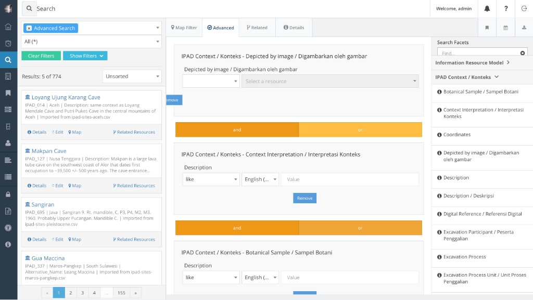This screenshot has height=300, width=533.
Task: Click the download icon above Search Facets
Action: 524,28
